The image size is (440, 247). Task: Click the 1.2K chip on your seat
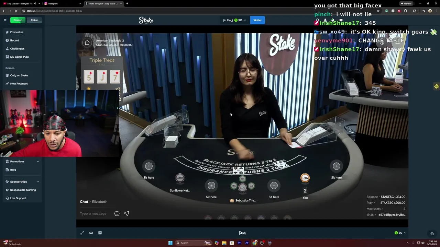(305, 178)
